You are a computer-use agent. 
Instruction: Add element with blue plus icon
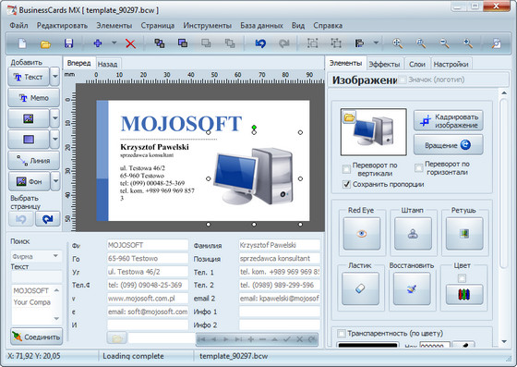(x=98, y=43)
